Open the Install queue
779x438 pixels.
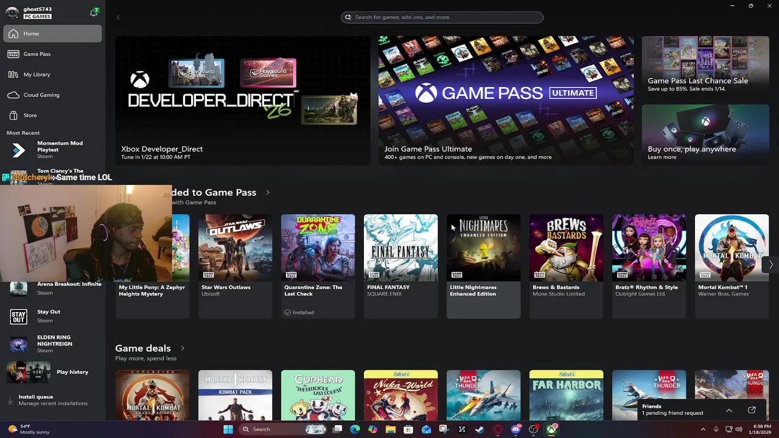(x=52, y=400)
